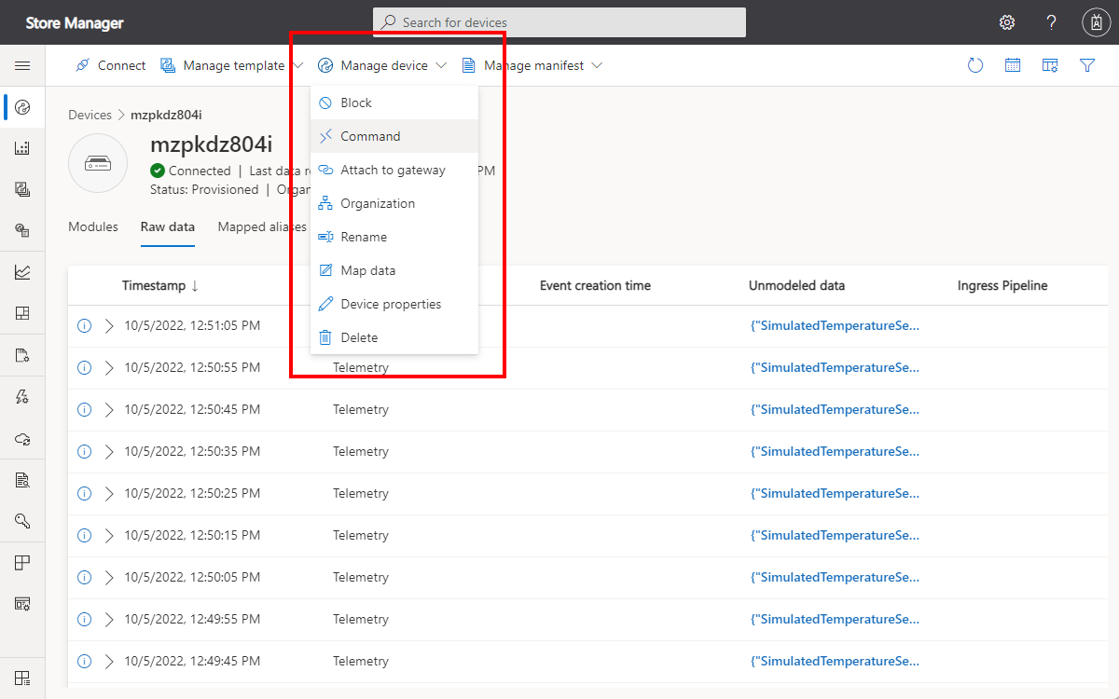The width and height of the screenshot is (1119, 699).
Task: Open the calendar time-range picker icon
Action: point(1013,65)
